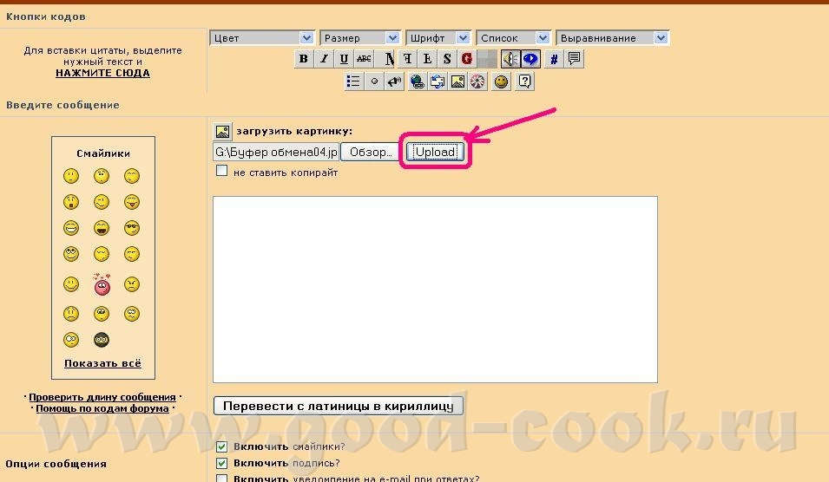The width and height of the screenshot is (829, 482).
Task: Insert the winking smiley
Action: point(102,202)
